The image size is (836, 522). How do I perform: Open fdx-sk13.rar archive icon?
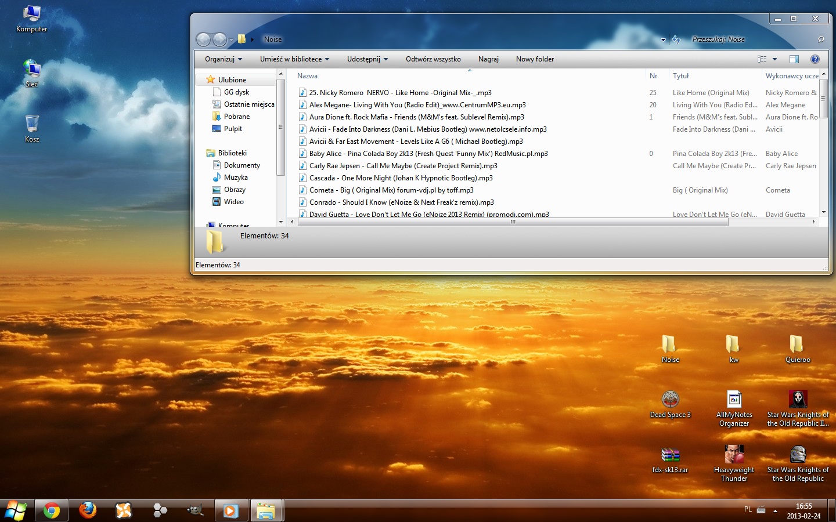tap(670, 459)
